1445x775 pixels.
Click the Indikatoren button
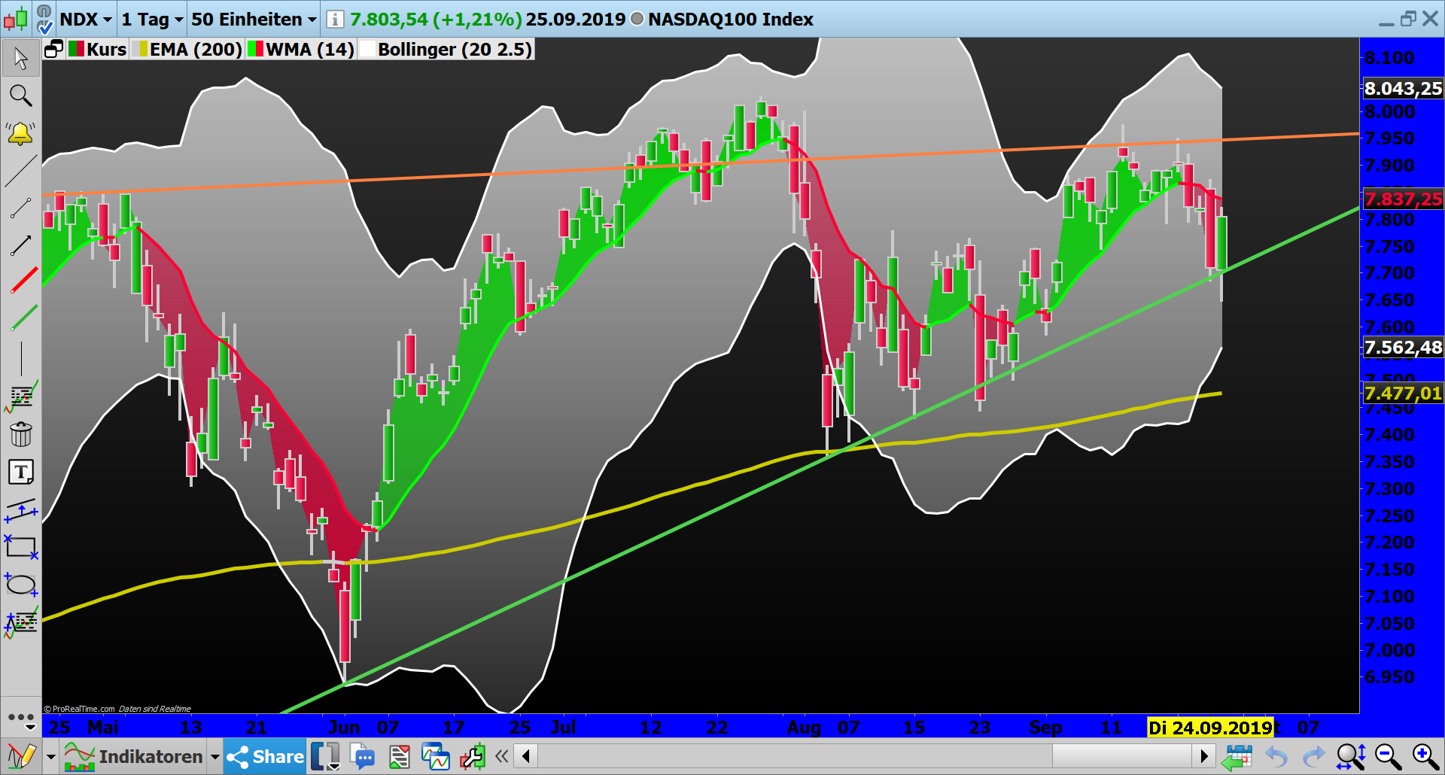point(134,756)
